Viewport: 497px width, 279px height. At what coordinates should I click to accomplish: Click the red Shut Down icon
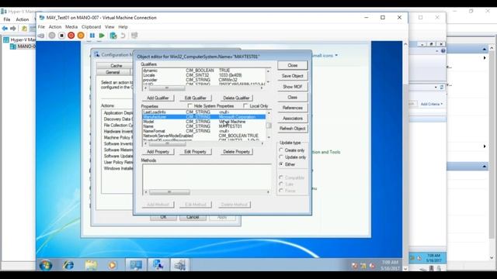[71, 36]
